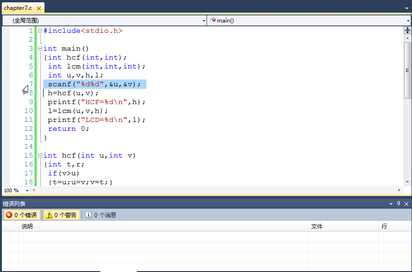Collapse the hcf function outline on line 15
This screenshot has height=272, width=412.
[x=40, y=156]
